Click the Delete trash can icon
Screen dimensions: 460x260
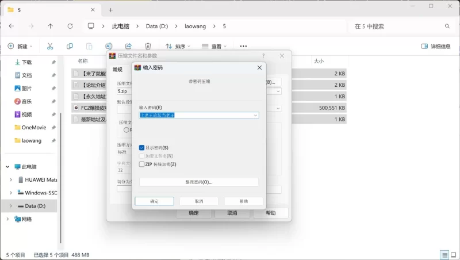coord(148,46)
